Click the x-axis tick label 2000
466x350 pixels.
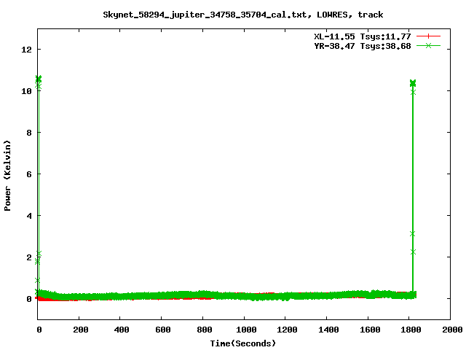453,330
